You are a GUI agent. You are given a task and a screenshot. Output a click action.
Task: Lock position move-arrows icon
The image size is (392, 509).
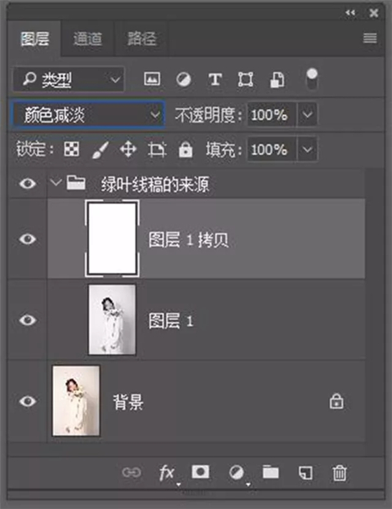tap(128, 150)
